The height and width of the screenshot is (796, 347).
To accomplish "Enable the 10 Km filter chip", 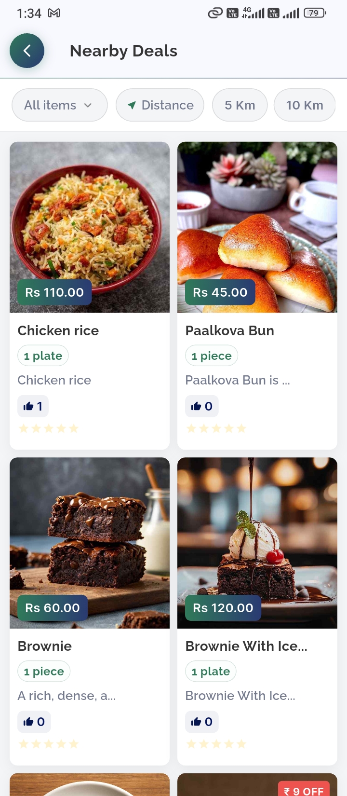I will click(x=305, y=105).
